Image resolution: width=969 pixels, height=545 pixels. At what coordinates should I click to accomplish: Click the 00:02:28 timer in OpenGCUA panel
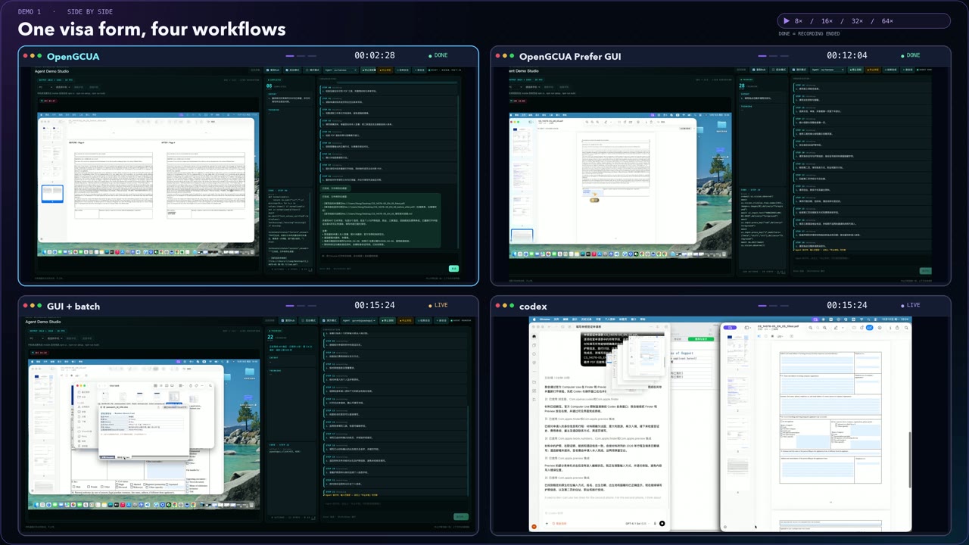pos(375,55)
